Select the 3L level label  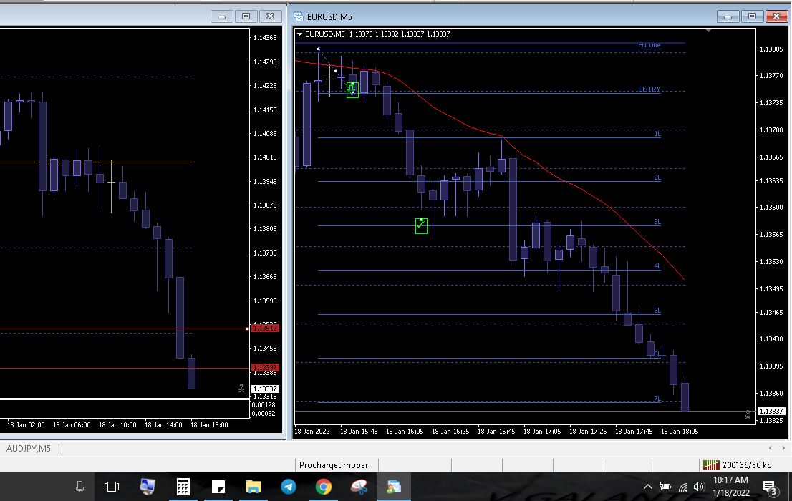[657, 222]
